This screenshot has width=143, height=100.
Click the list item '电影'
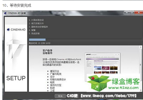point(52,82)
